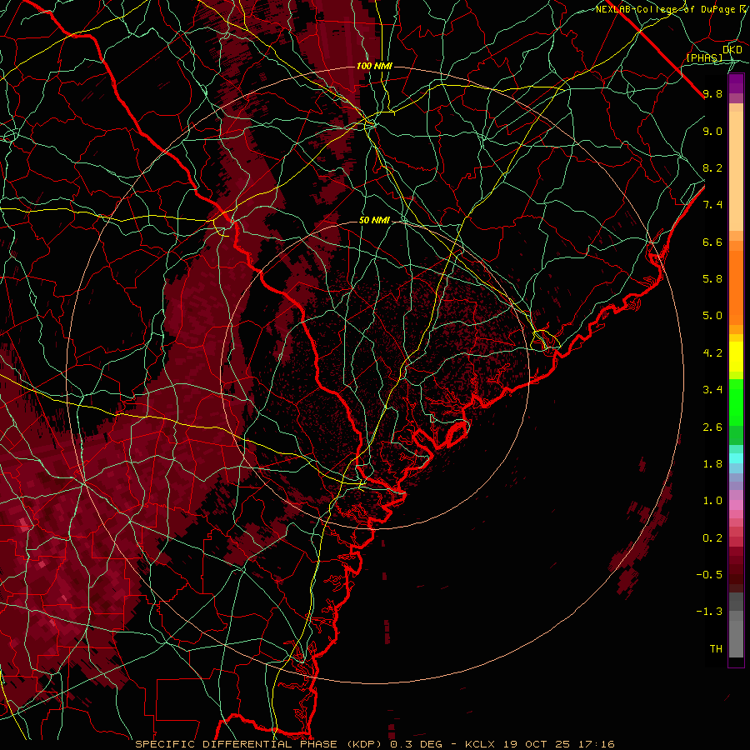Click the -0.5 value on the scale
Screen dimensions: 750x750
pyautogui.click(x=709, y=575)
